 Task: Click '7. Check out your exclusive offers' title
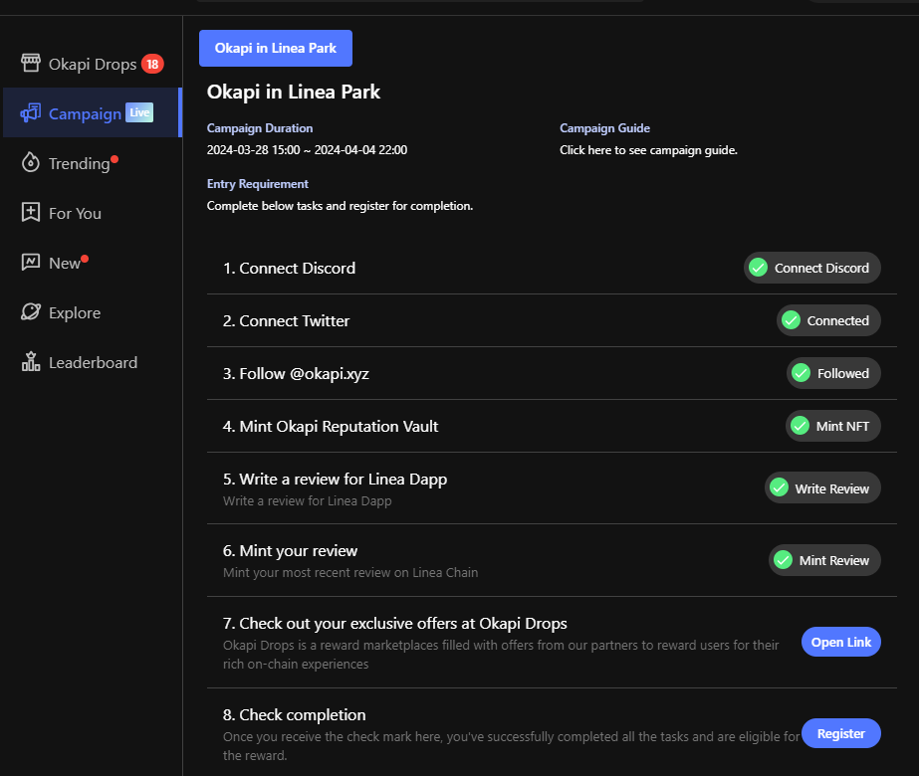coord(395,623)
